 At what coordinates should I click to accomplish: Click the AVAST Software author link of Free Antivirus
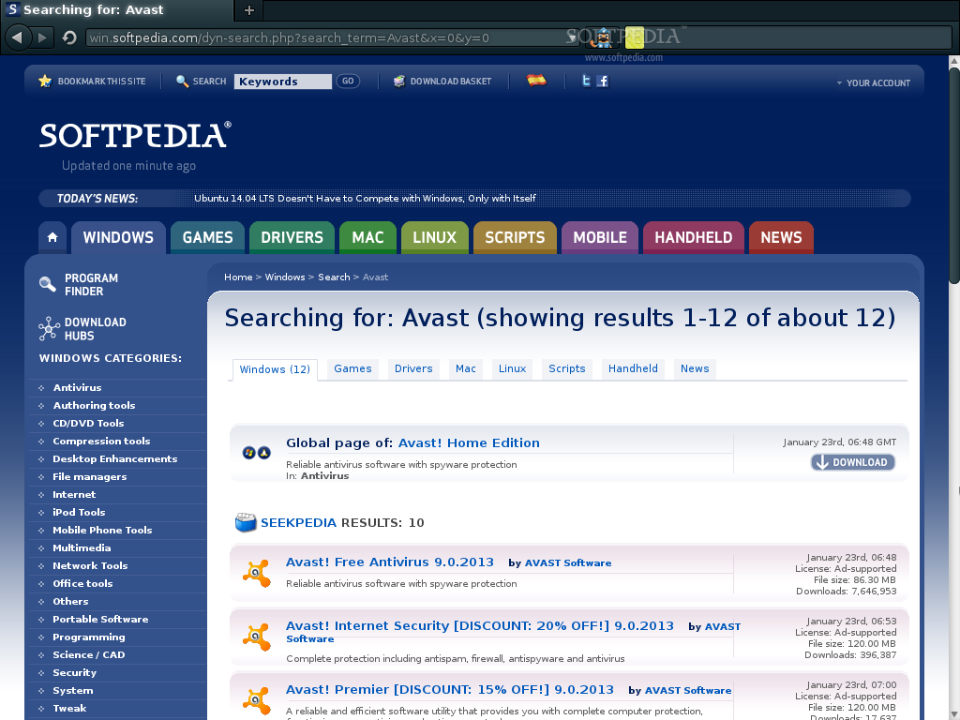pos(568,562)
